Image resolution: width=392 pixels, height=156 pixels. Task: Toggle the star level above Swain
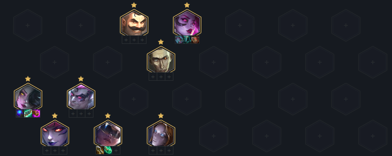(161, 42)
